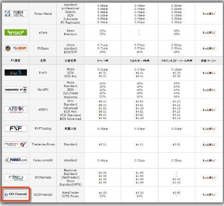Select the FXOpen name cell
This screenshot has height=206, width=224.
click(x=43, y=48)
